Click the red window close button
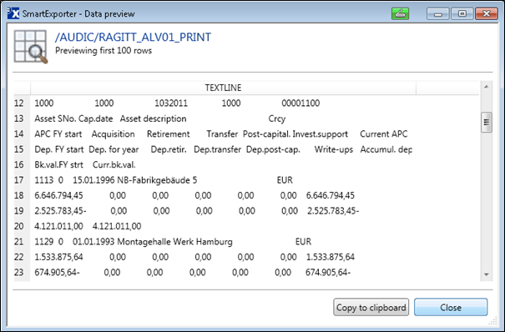The image size is (505, 332). 486,14
